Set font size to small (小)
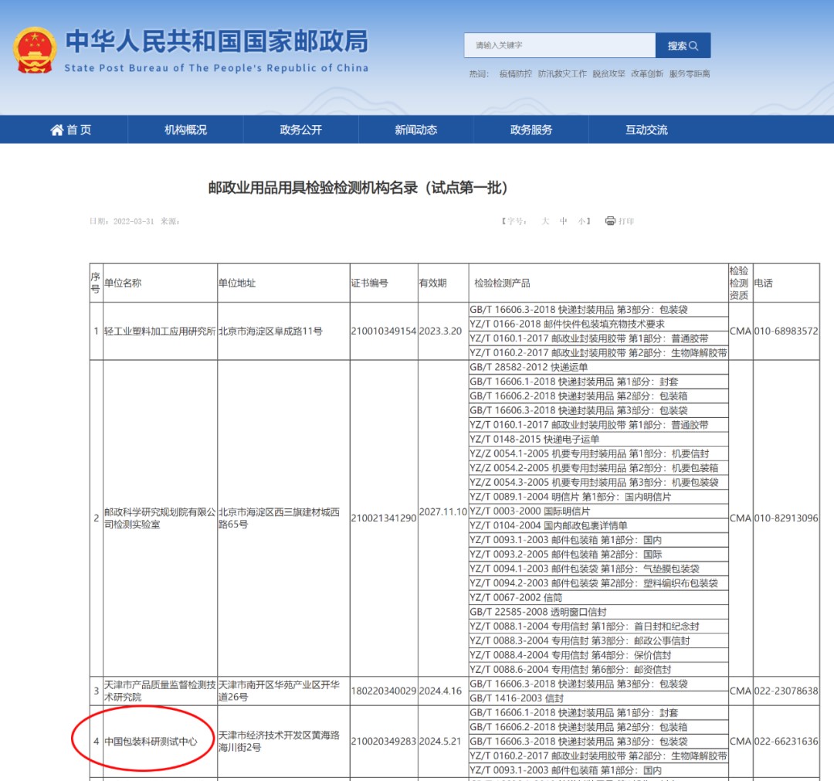This screenshot has height=781, width=834. [x=581, y=221]
